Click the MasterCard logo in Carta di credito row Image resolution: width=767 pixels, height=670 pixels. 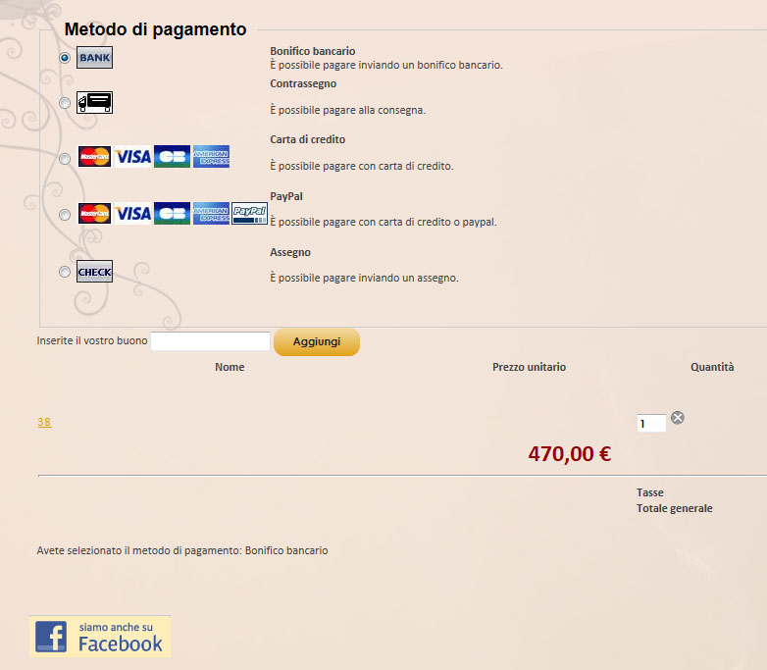click(x=94, y=157)
